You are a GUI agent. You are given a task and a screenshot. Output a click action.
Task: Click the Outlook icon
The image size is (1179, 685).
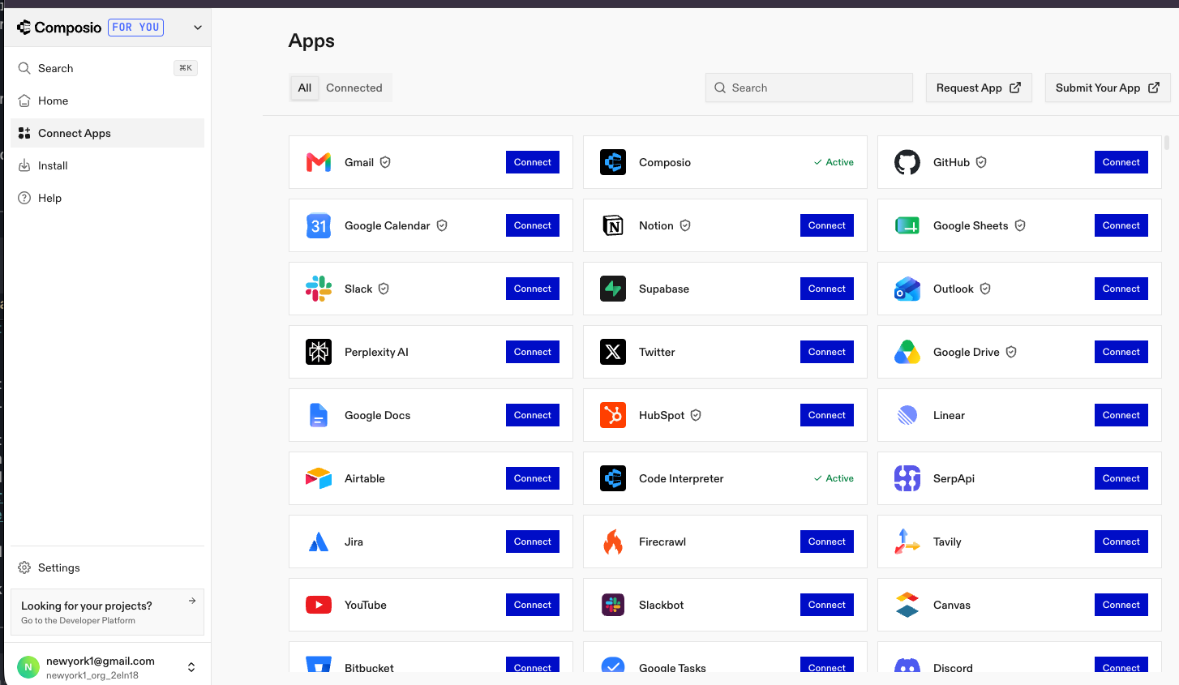[907, 289]
